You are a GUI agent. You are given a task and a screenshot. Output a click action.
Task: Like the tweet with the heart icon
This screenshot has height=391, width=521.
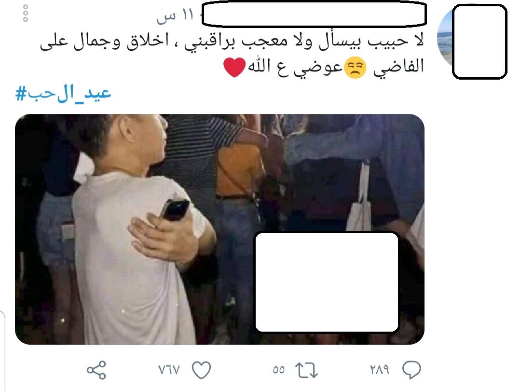(201, 370)
